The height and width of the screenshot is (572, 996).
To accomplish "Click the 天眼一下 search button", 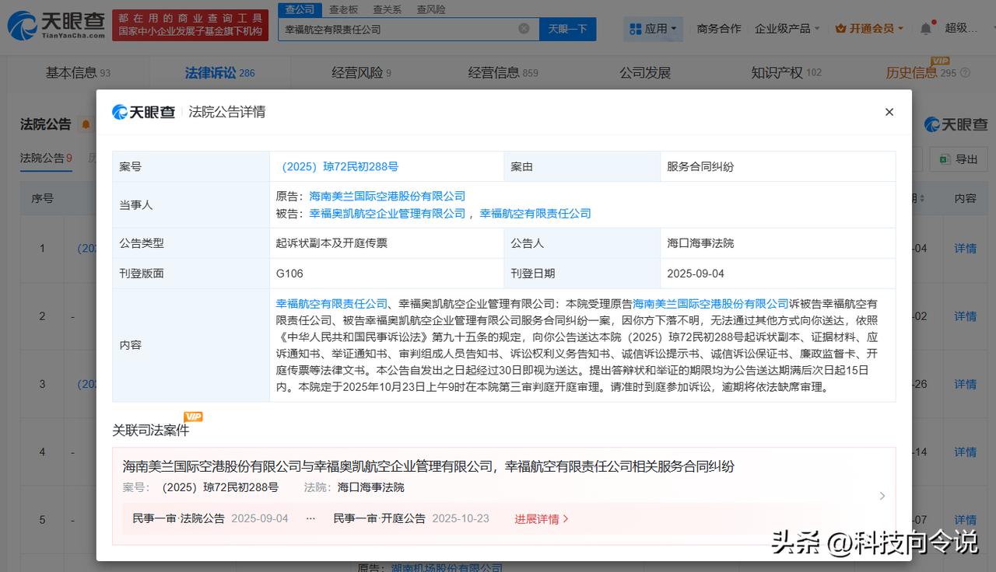I will 567,29.
